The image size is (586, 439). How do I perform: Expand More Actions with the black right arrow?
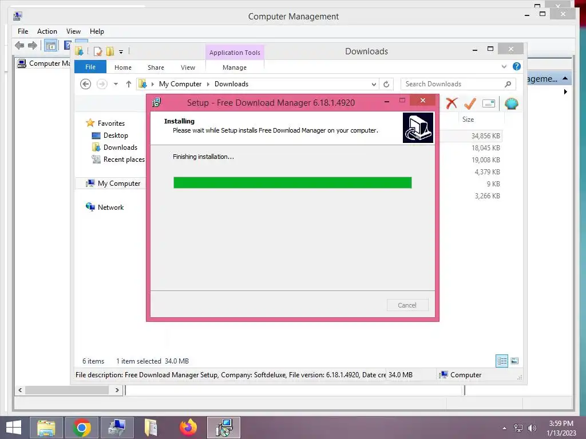[x=565, y=91]
